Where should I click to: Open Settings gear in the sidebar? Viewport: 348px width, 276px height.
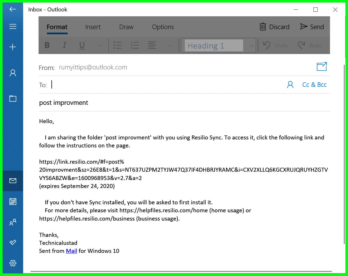13,263
